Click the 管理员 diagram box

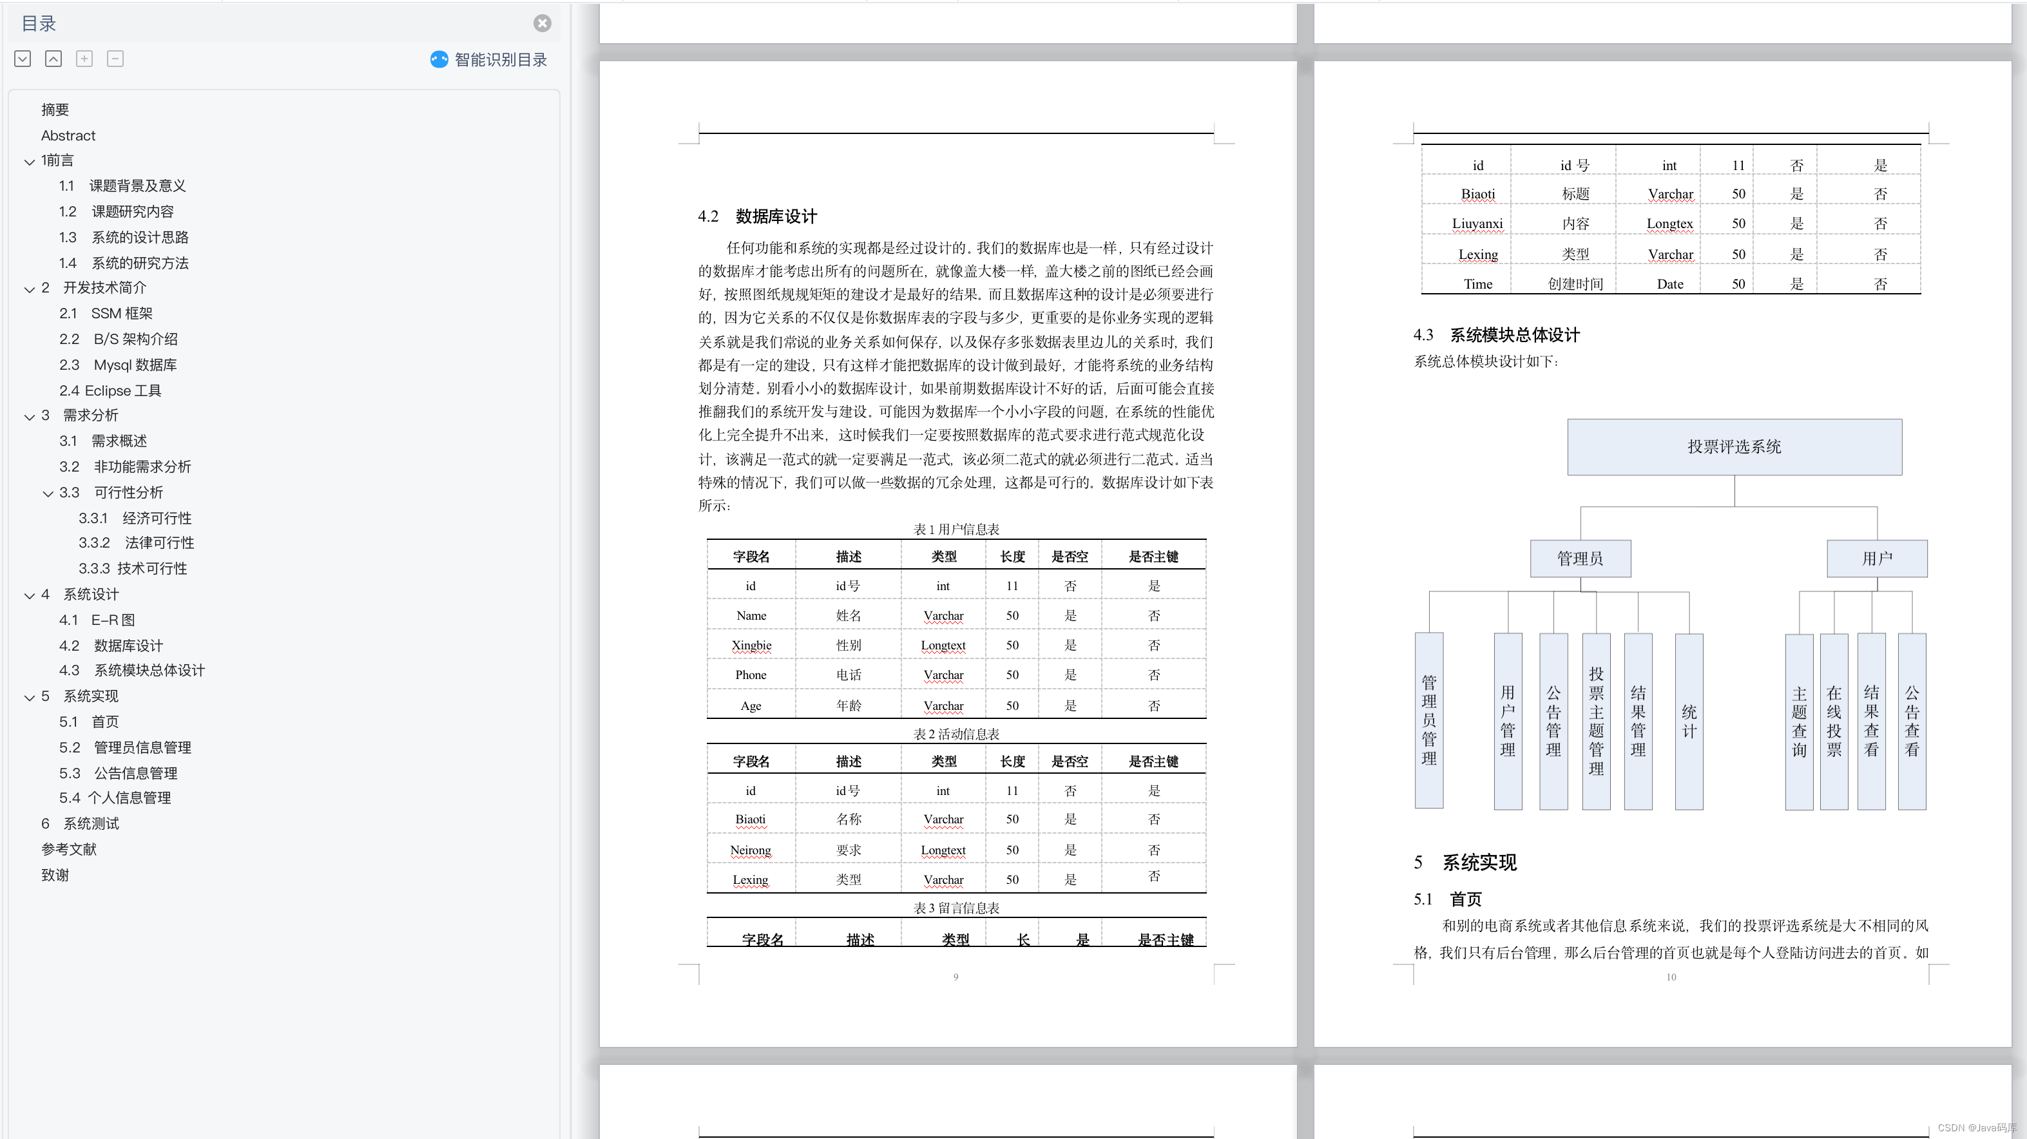[x=1580, y=559]
